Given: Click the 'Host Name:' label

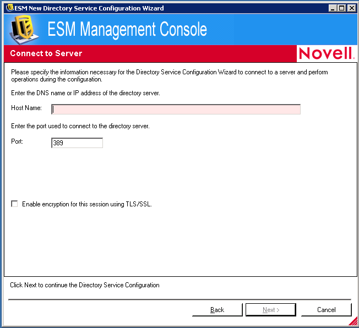Looking at the screenshot, I should (x=26, y=108).
